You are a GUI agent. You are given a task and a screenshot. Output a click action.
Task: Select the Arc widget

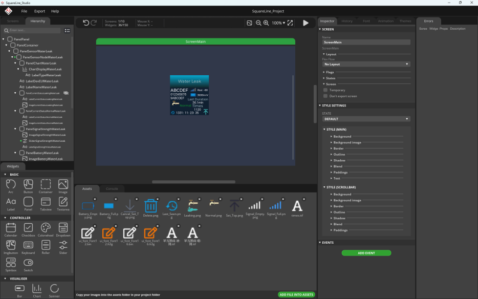11,186
